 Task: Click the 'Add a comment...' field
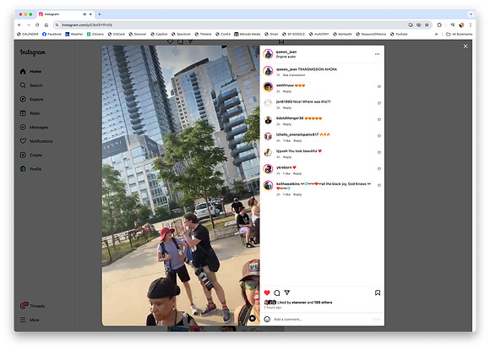(322, 320)
